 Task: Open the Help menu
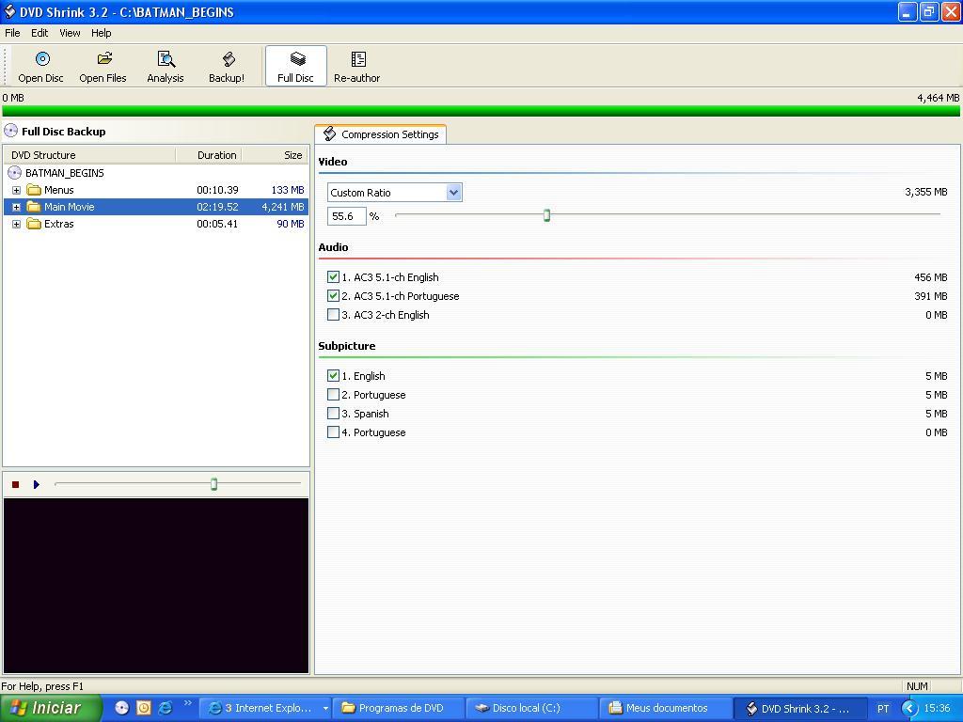[x=102, y=33]
